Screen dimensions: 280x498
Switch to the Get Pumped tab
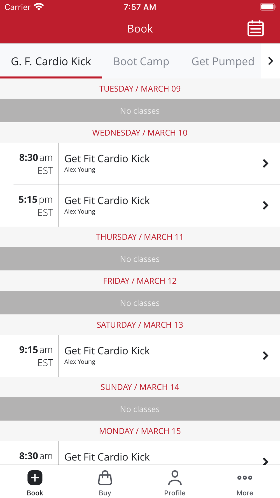coord(223,61)
